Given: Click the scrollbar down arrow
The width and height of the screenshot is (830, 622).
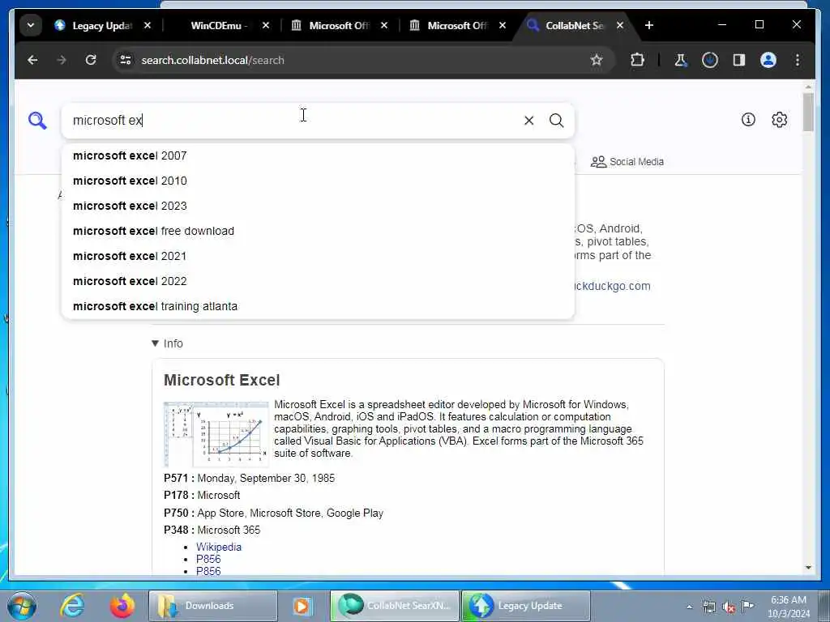Looking at the screenshot, I should click(x=808, y=568).
